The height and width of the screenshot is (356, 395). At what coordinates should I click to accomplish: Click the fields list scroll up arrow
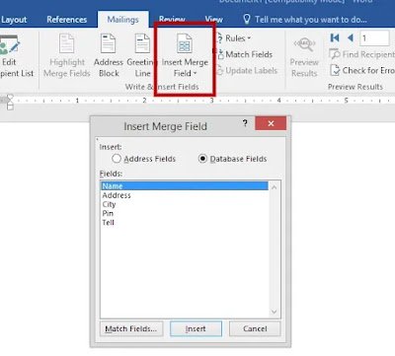pyautogui.click(x=275, y=187)
